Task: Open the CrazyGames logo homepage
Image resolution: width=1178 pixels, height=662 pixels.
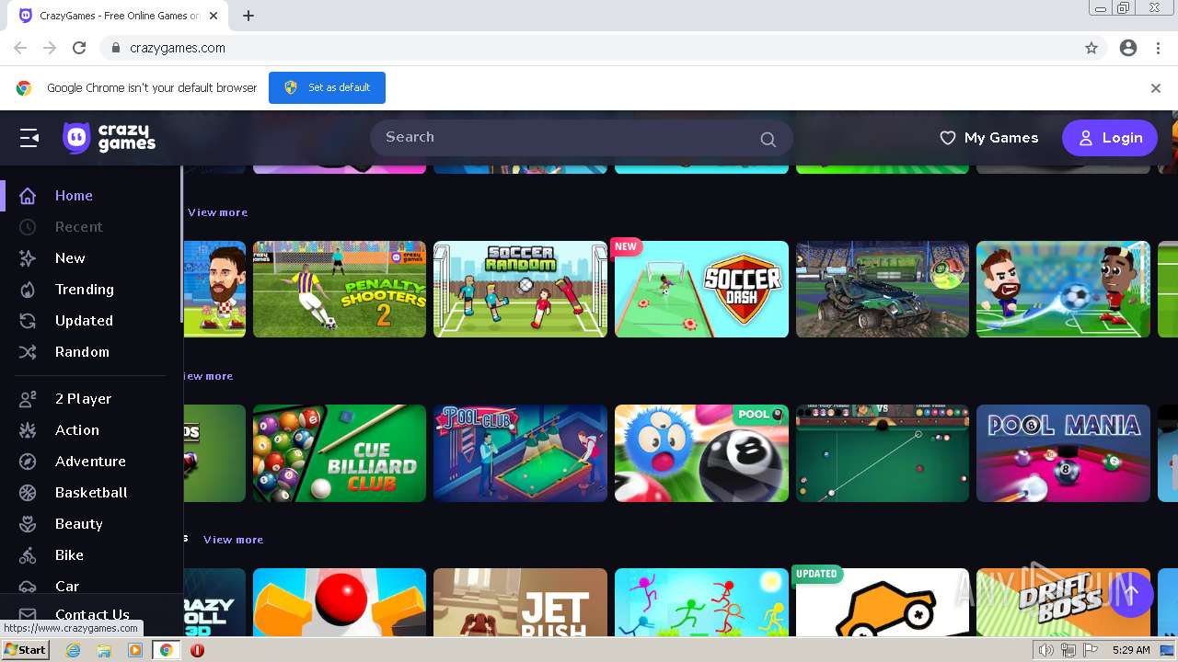Action: (x=109, y=138)
